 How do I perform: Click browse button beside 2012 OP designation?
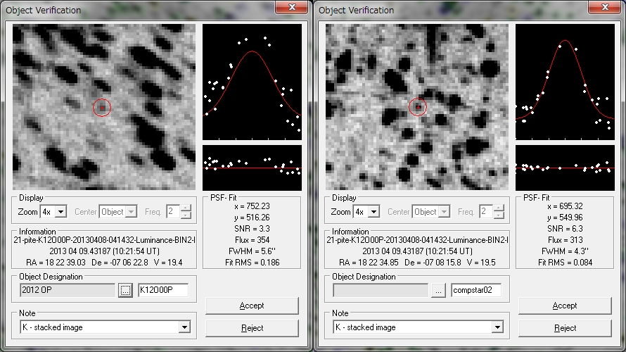point(125,290)
